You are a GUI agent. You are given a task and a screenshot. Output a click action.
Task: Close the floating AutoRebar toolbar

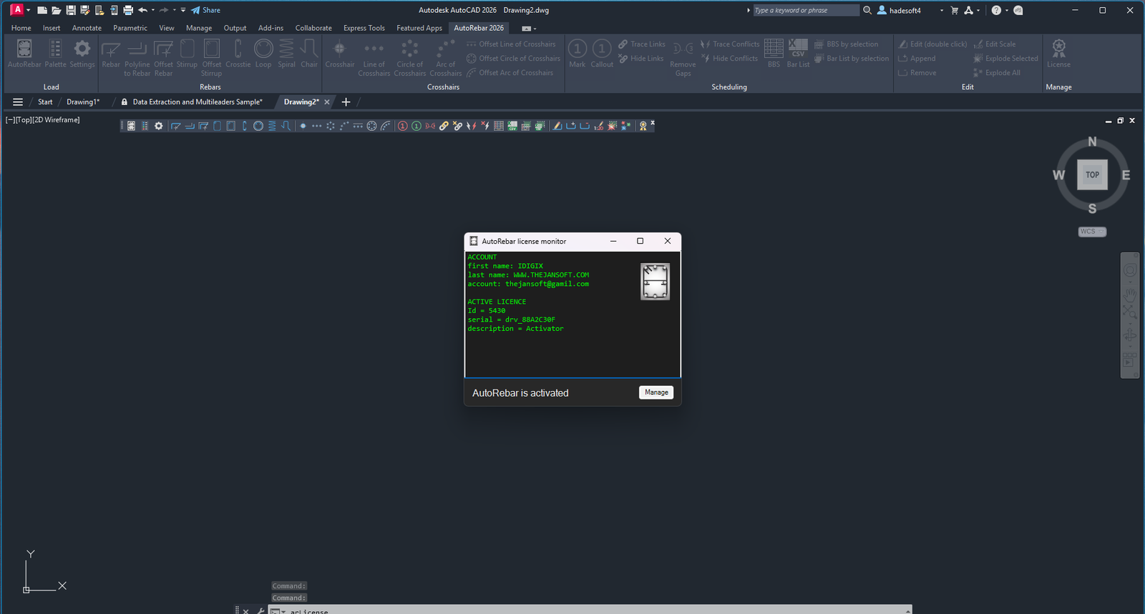tap(652, 124)
